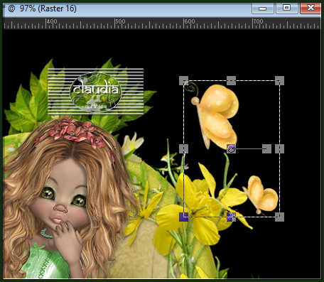The image size is (324, 282).
Task: Close the Raster 16 image window
Action: click(x=310, y=9)
